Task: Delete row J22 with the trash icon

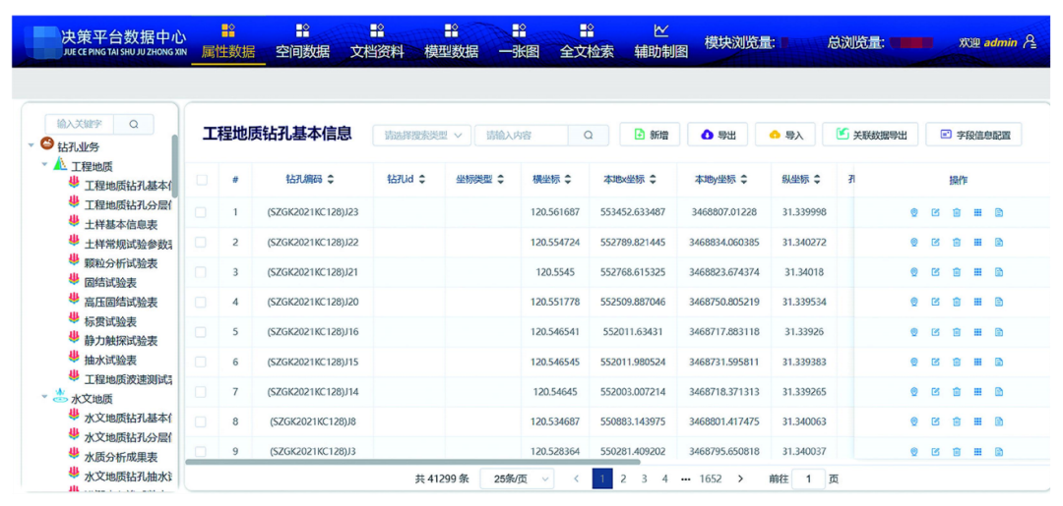Action: 957,242
